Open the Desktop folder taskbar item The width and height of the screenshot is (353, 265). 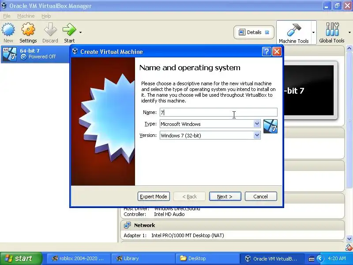coord(207,258)
